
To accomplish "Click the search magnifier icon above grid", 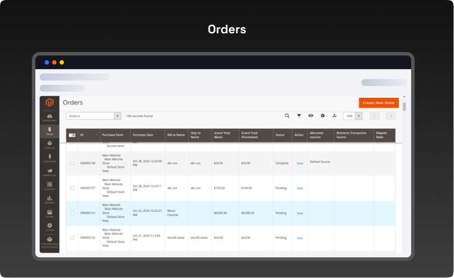I will pos(287,116).
